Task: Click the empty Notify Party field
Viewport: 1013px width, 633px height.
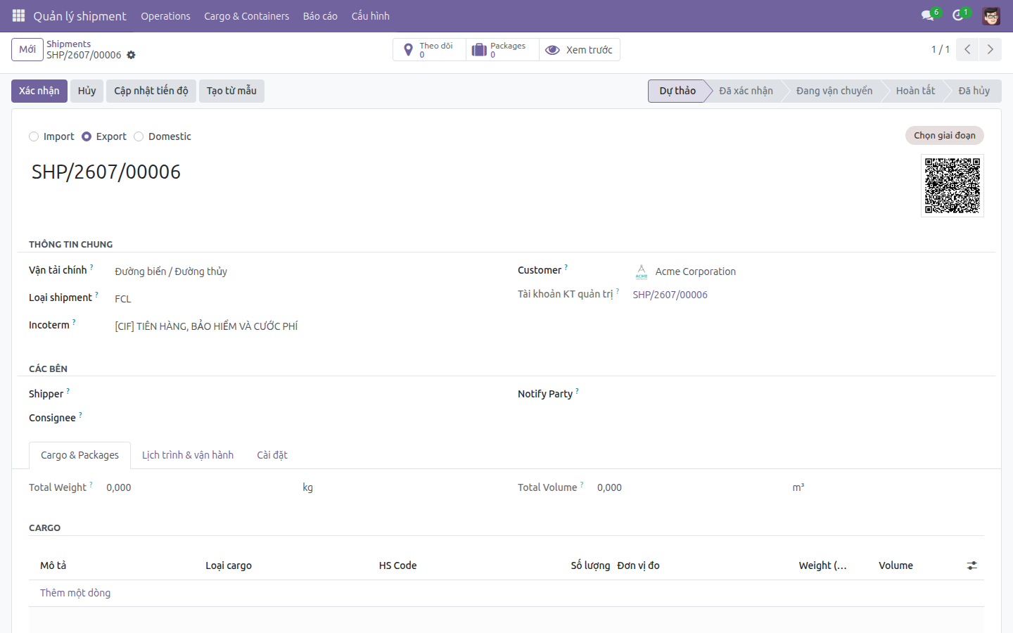Action: point(809,395)
